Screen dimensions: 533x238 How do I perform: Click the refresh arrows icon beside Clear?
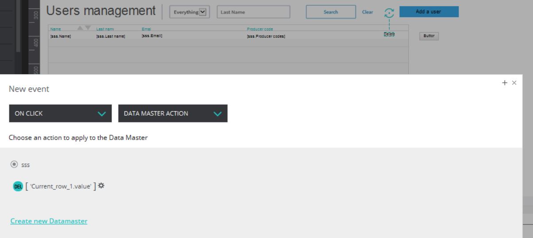tap(389, 12)
